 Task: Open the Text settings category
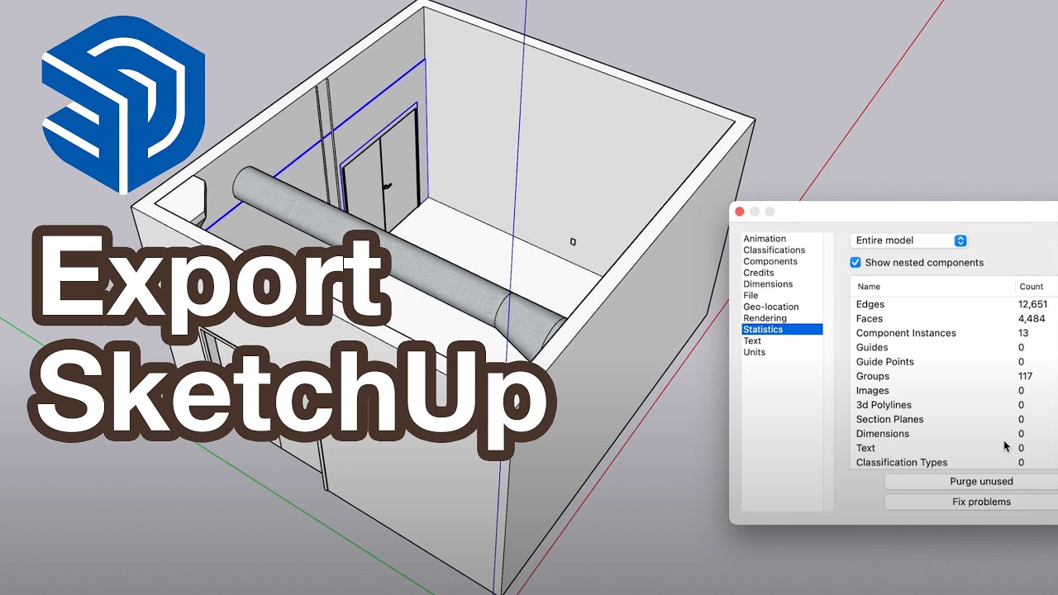(x=752, y=340)
